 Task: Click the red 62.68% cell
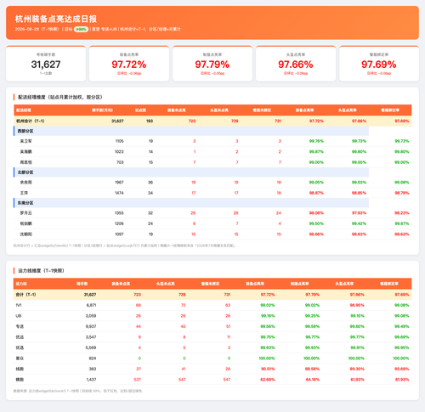(x=268, y=380)
